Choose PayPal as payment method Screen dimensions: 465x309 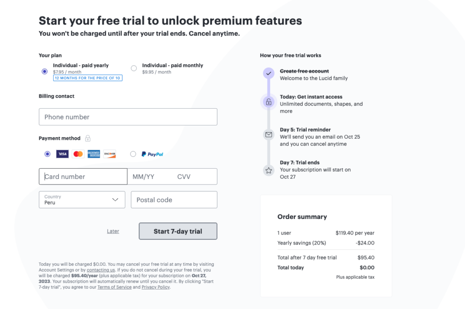click(x=134, y=154)
